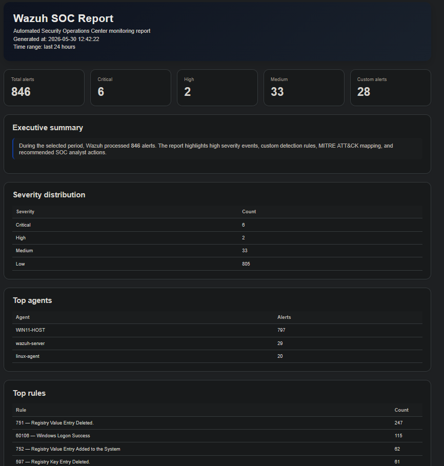Select rule 751 Registry Value Entry Deleted
The width and height of the screenshot is (444, 466).
217,423
